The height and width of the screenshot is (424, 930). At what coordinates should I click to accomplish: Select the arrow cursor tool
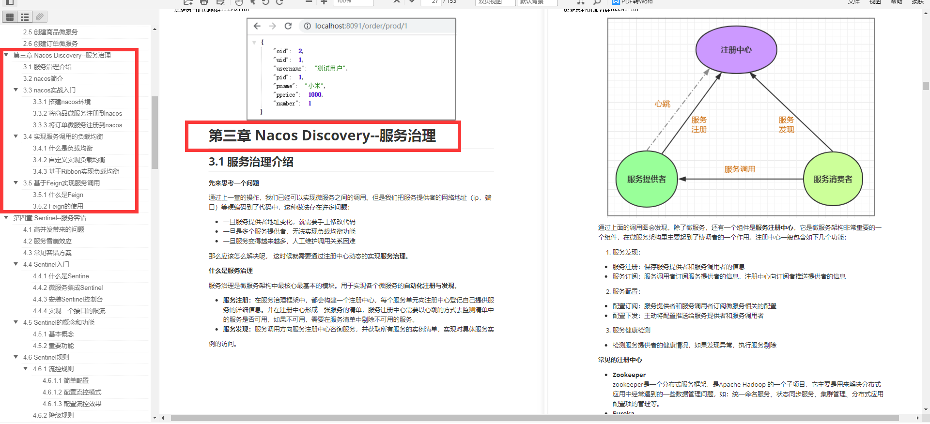point(252,2)
